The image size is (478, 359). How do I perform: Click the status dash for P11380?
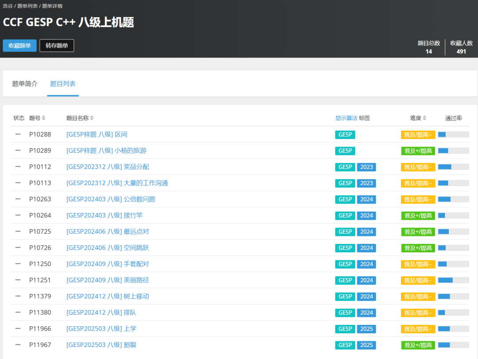tap(18, 313)
